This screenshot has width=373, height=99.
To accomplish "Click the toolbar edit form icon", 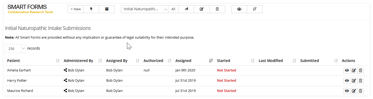I will click(202, 9).
